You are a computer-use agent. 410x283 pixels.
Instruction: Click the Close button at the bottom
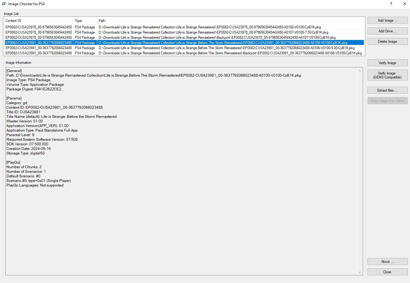pyautogui.click(x=387, y=272)
